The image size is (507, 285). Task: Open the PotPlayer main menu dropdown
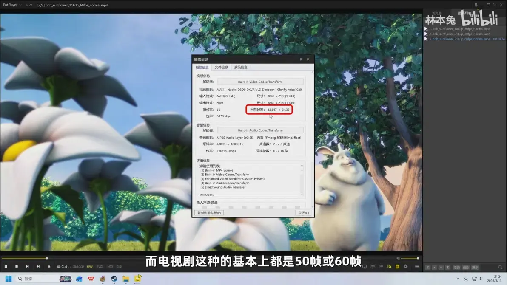(12, 5)
